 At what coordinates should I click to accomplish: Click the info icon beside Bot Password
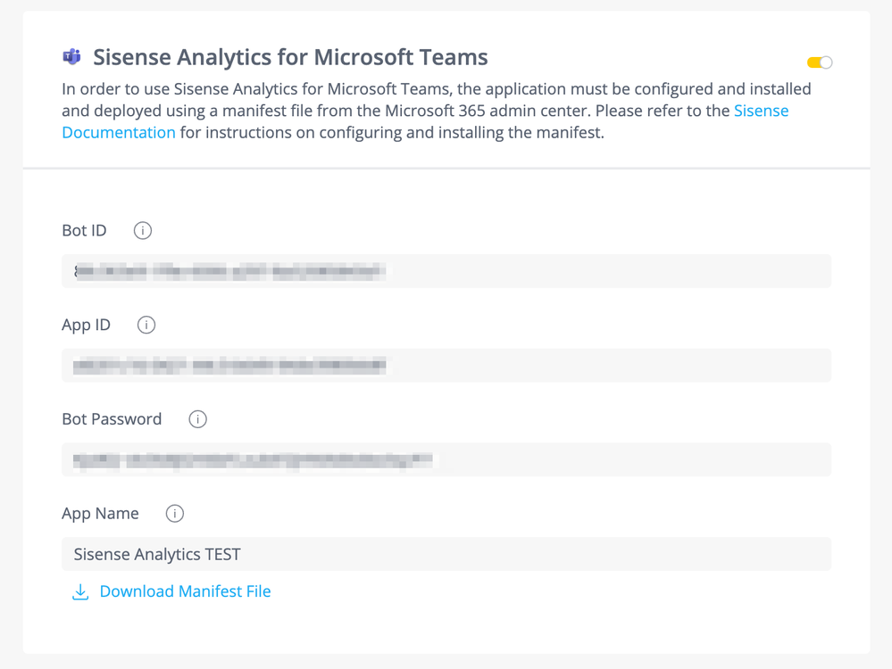point(198,419)
